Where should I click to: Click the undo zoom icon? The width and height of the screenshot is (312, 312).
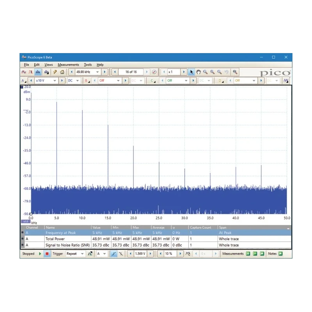click(226, 72)
